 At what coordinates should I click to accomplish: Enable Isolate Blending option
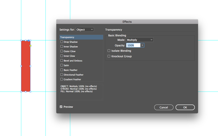tap(109, 51)
